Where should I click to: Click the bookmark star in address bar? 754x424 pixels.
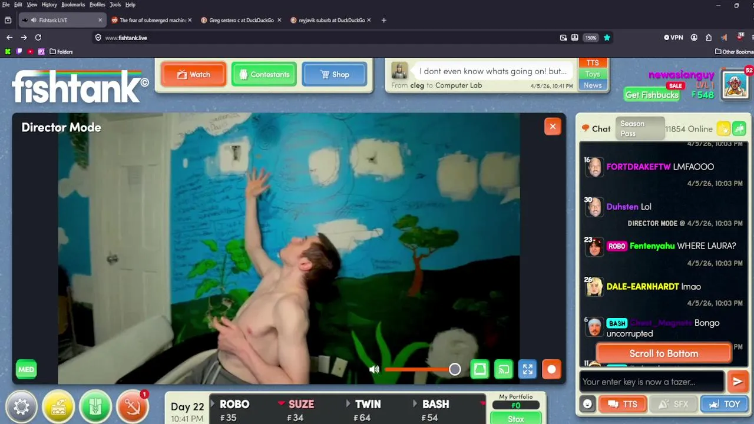pos(607,37)
